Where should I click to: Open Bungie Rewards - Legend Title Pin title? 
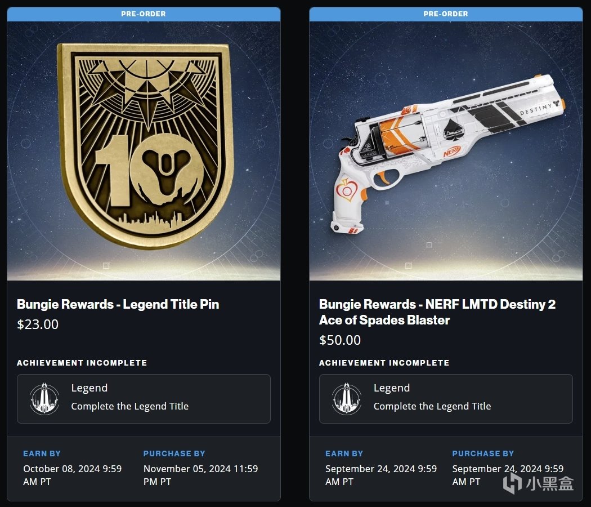pyautogui.click(x=118, y=304)
